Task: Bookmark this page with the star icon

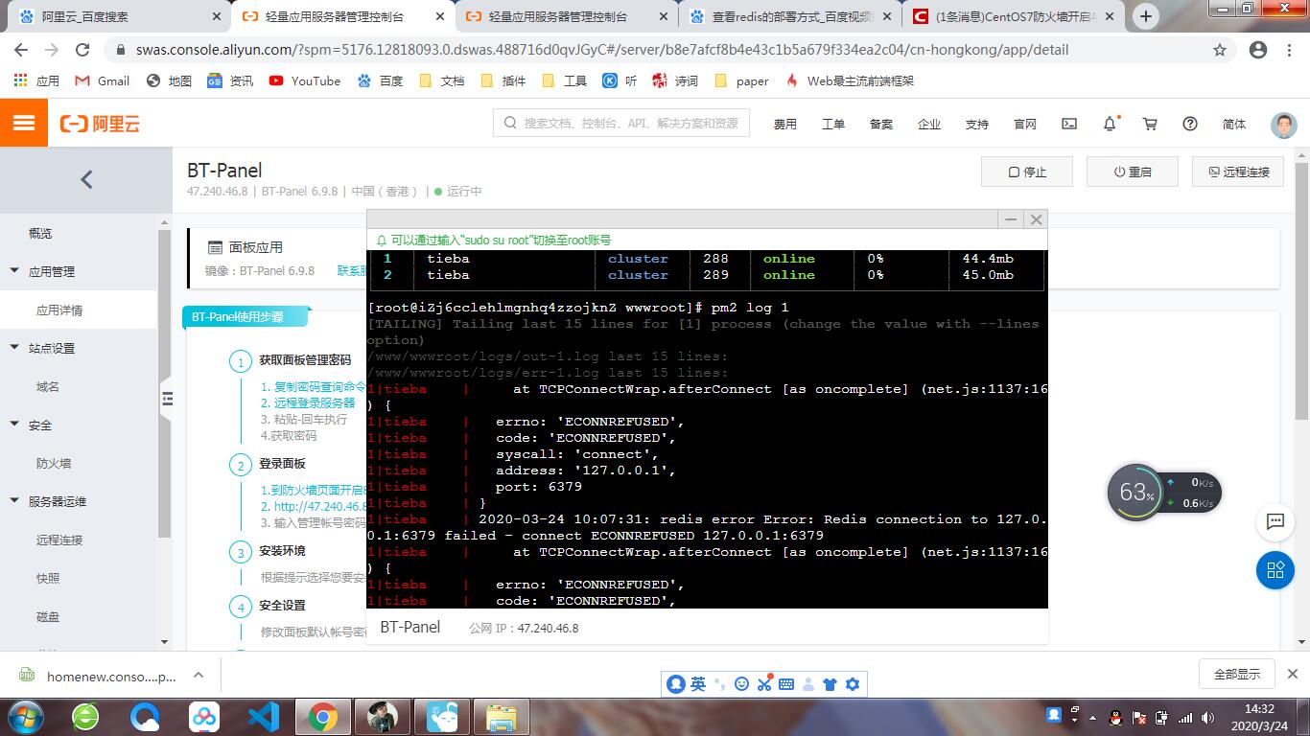Action: click(x=1220, y=50)
